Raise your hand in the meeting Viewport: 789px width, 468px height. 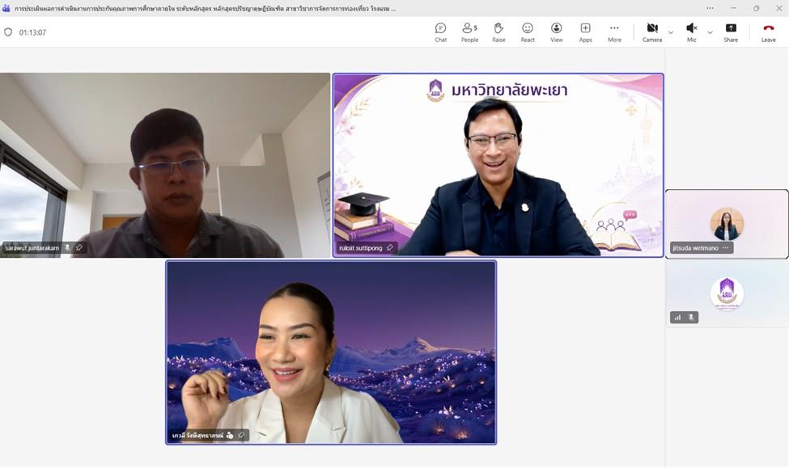[x=498, y=32]
